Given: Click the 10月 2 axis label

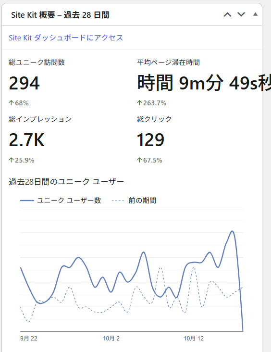Looking at the screenshot, I should pyautogui.click(x=111, y=339).
